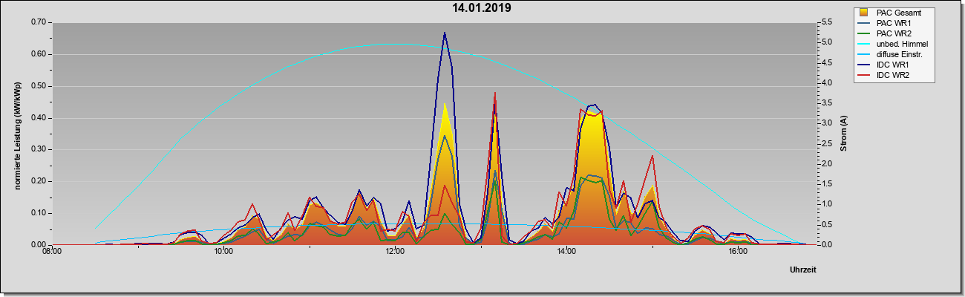Click the Uhrzeit axis title

(x=802, y=270)
